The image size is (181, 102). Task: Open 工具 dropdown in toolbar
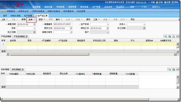pos(96,19)
